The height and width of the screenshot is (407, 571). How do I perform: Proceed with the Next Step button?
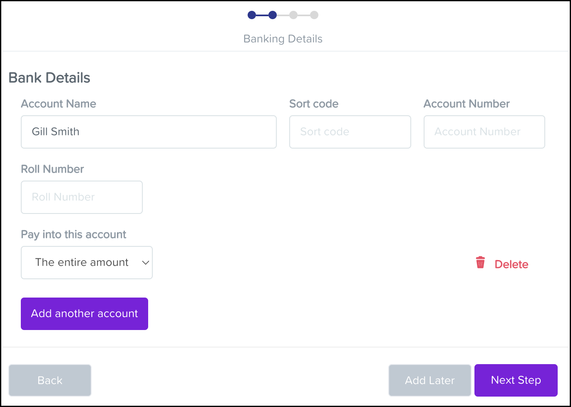pos(516,380)
